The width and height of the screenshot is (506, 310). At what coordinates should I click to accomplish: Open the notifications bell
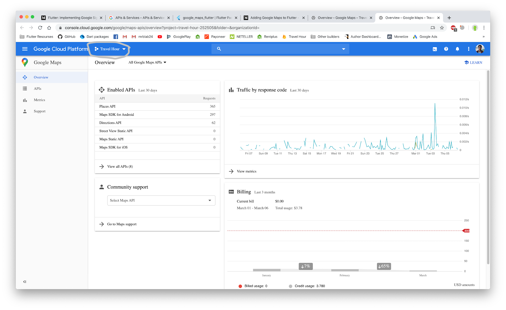click(x=457, y=49)
